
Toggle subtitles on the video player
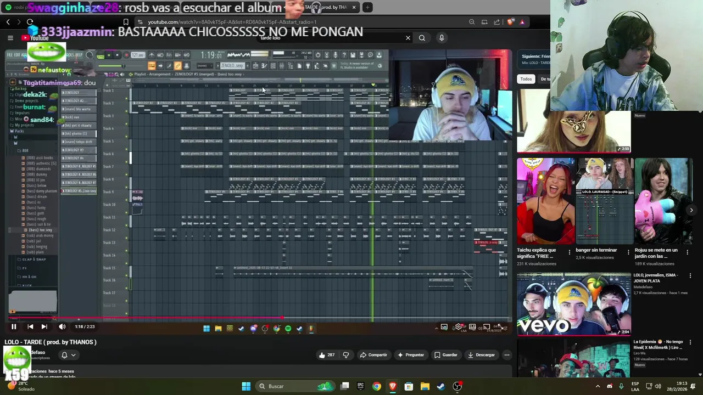click(x=444, y=327)
